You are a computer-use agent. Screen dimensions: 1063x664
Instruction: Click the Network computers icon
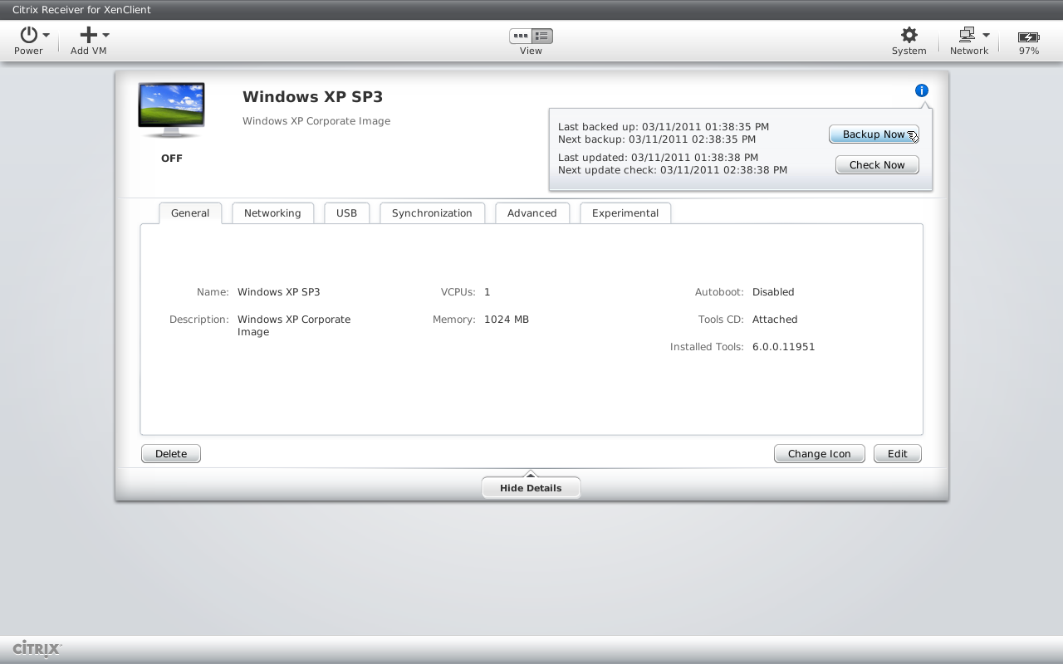pyautogui.click(x=966, y=35)
